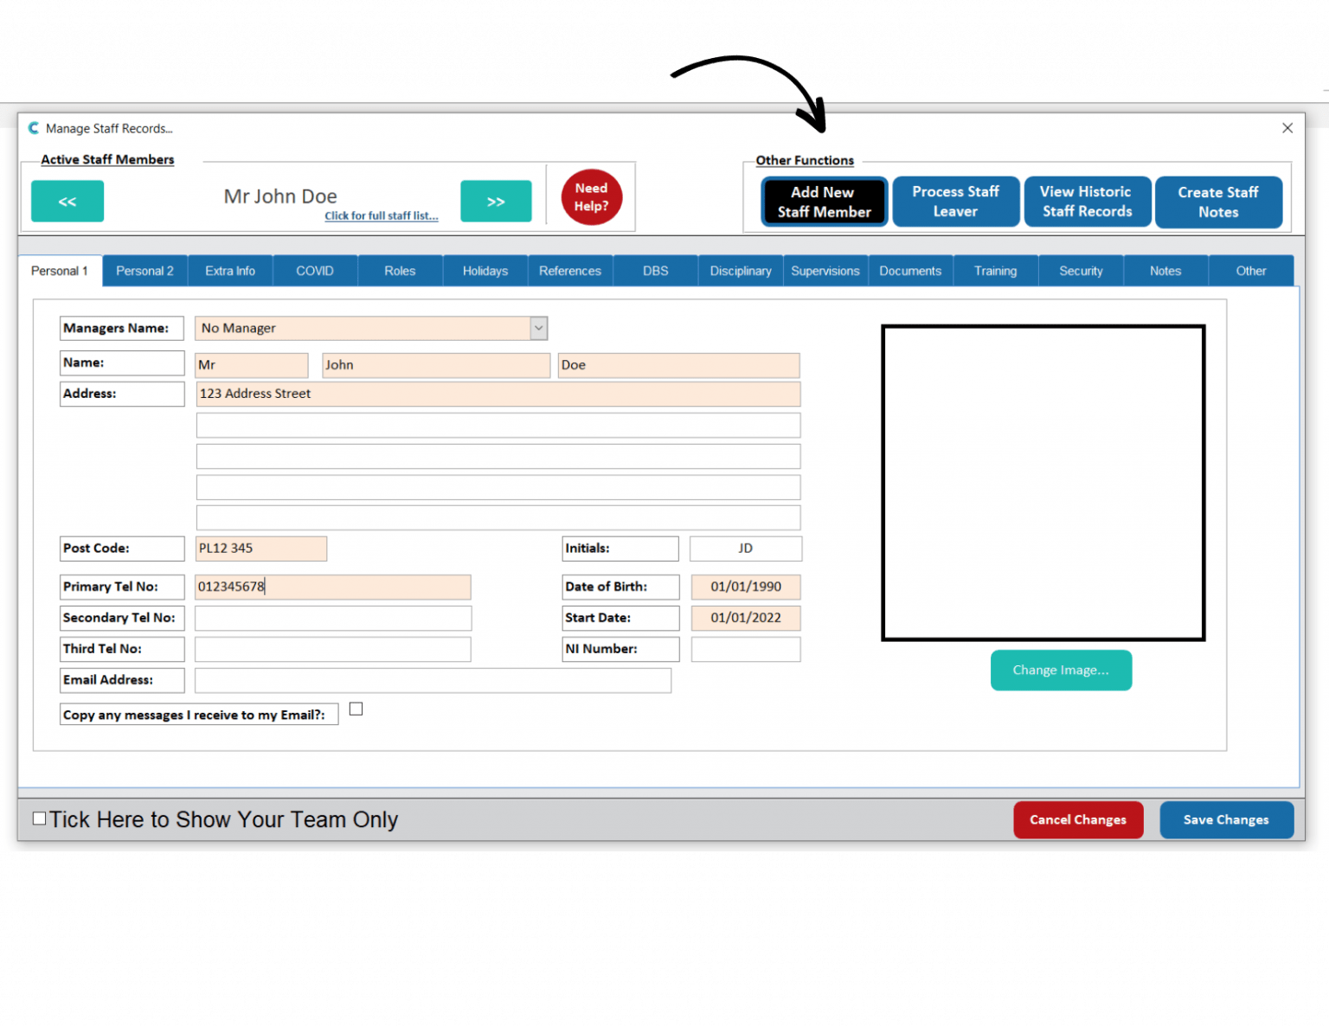Click the previous staff member arrow
Screen dimensions: 1329x1027
pyautogui.click(x=67, y=201)
